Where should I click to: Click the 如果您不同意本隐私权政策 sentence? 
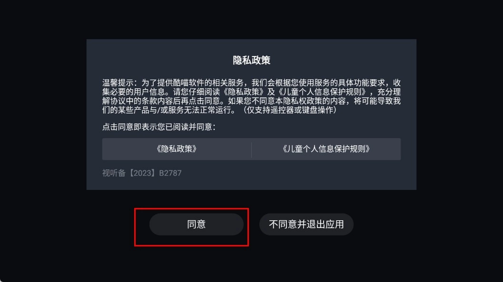[x=275, y=101]
